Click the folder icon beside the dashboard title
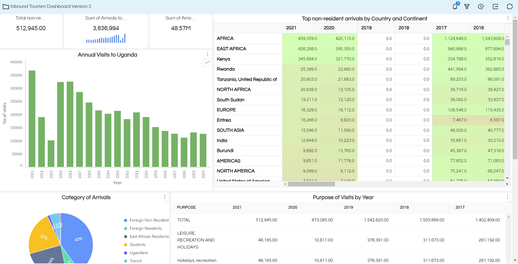518x264 pixels. point(6,7)
